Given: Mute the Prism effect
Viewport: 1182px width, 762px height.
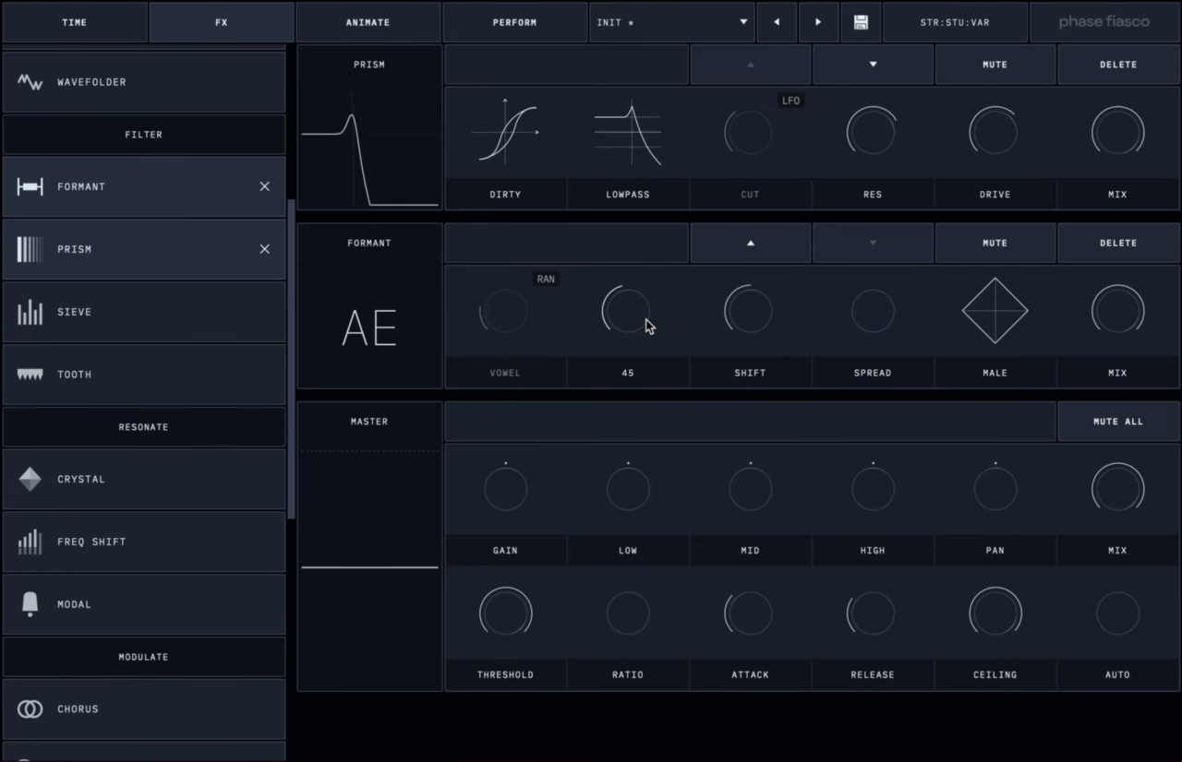Looking at the screenshot, I should pyautogui.click(x=995, y=65).
